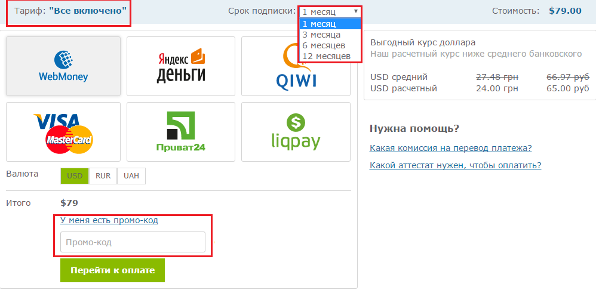Switch currency to RUR

(103, 176)
